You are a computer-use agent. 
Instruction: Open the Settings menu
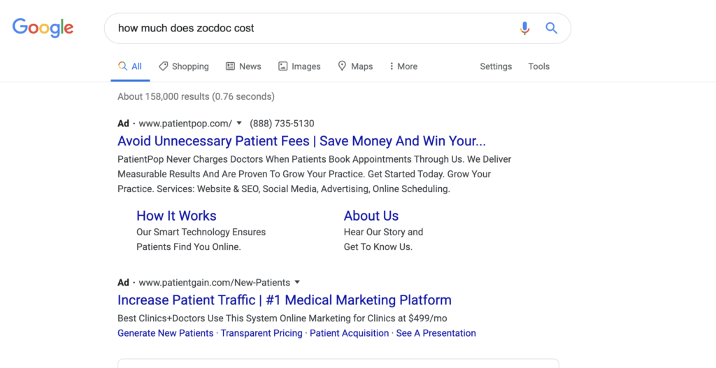(x=496, y=66)
